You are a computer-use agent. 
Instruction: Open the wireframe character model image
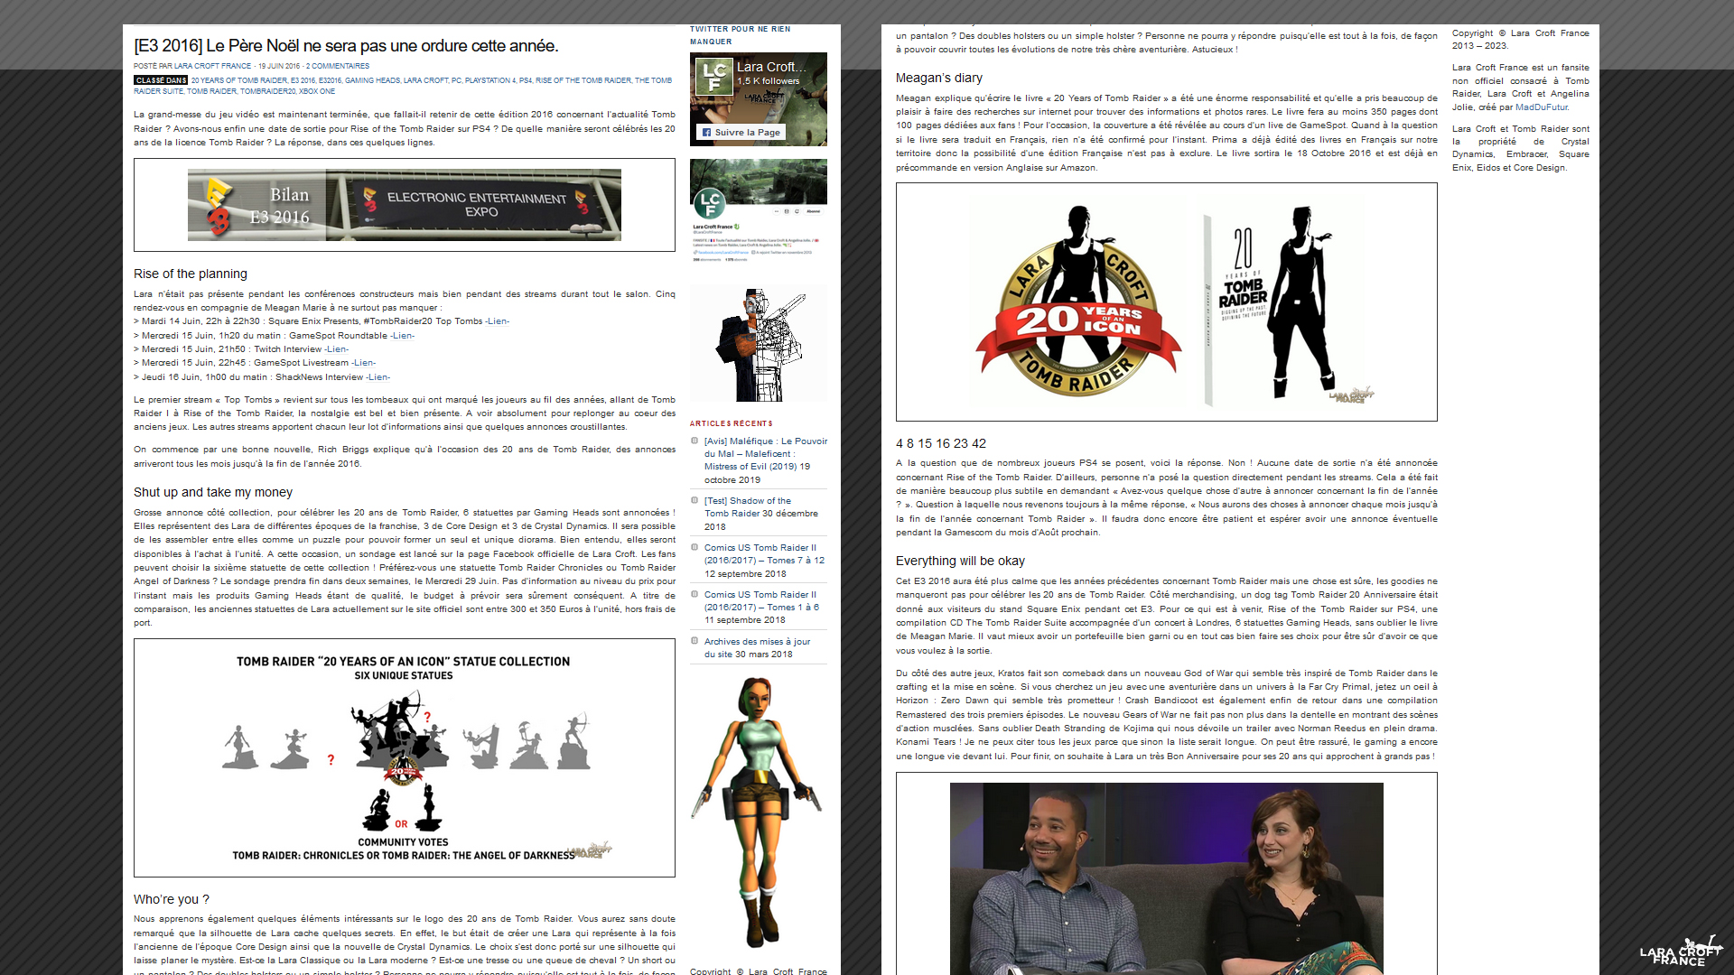(x=758, y=343)
